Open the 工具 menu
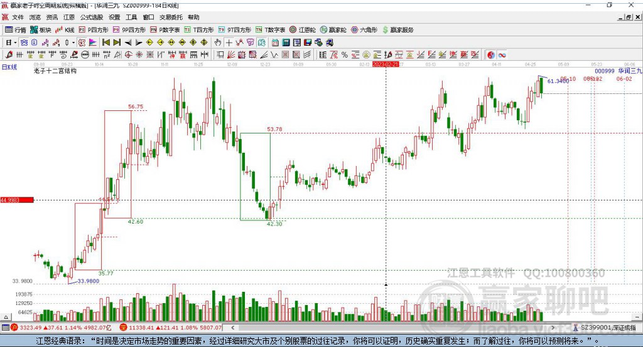 (x=131, y=17)
